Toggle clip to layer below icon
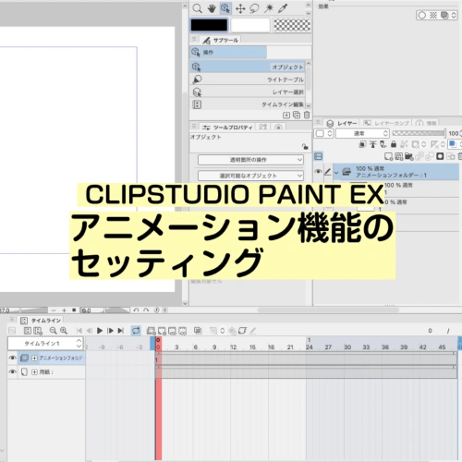The image size is (462, 462). pyautogui.click(x=362, y=144)
